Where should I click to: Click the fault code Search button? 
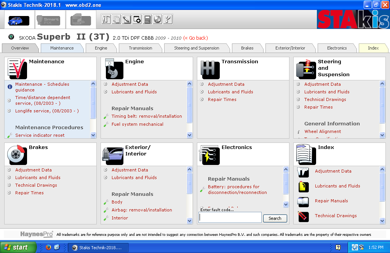pos(275,218)
